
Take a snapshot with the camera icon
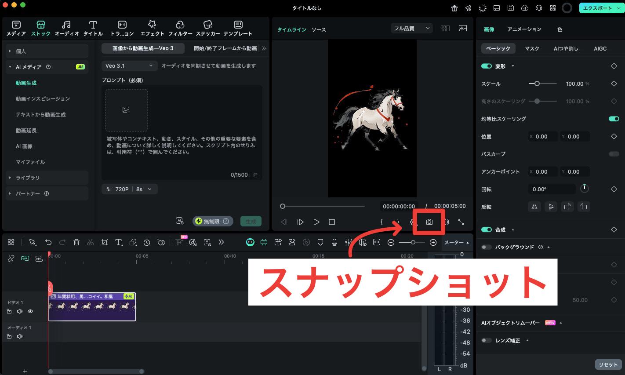[429, 222]
